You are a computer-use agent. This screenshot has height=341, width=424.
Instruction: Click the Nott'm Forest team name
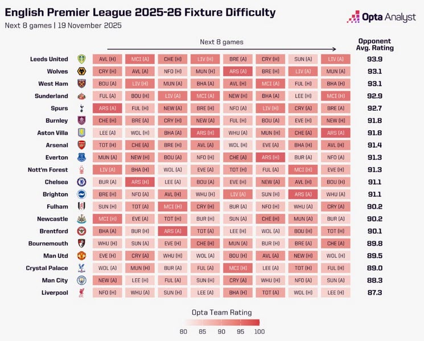[48, 170]
